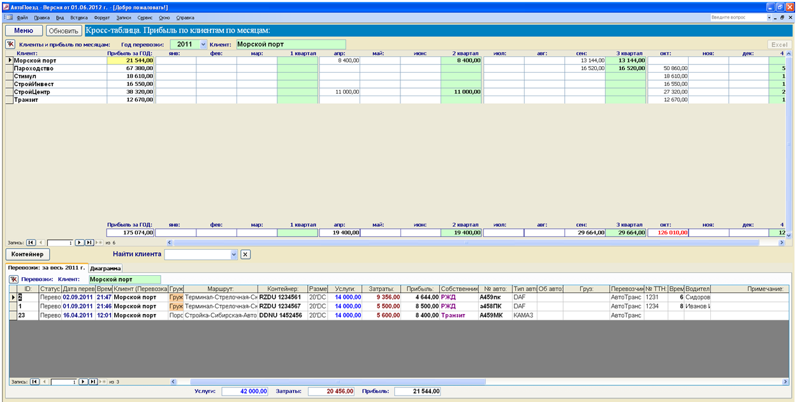Viewport: 797px width, 402px height.
Task: Click the record number box in lower navigator
Action: pyautogui.click(x=64, y=382)
